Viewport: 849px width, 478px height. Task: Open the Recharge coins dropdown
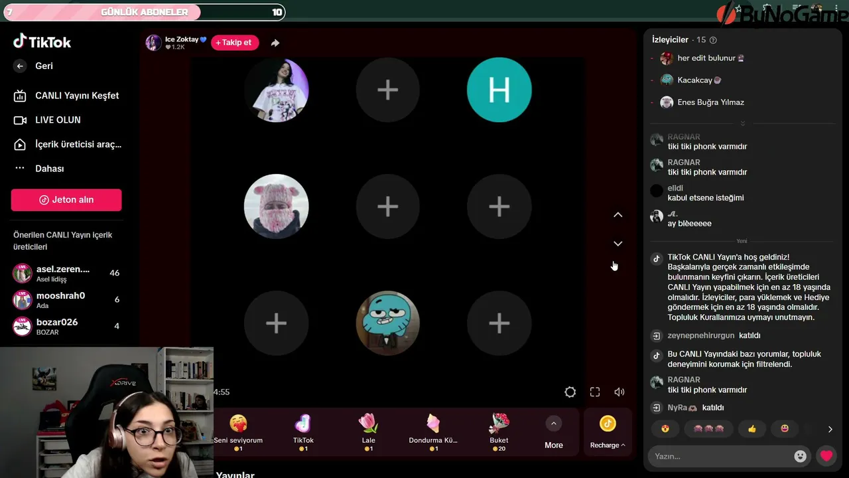coord(608,432)
